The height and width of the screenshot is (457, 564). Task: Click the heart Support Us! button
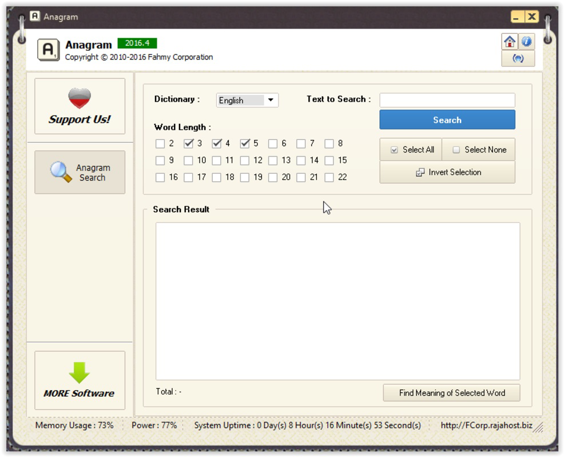coord(80,106)
